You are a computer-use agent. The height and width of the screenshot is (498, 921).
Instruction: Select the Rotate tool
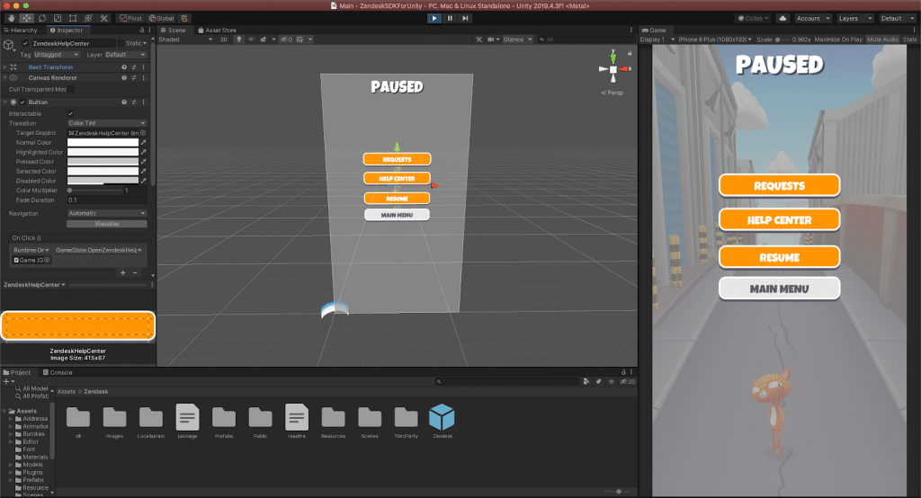click(x=40, y=18)
